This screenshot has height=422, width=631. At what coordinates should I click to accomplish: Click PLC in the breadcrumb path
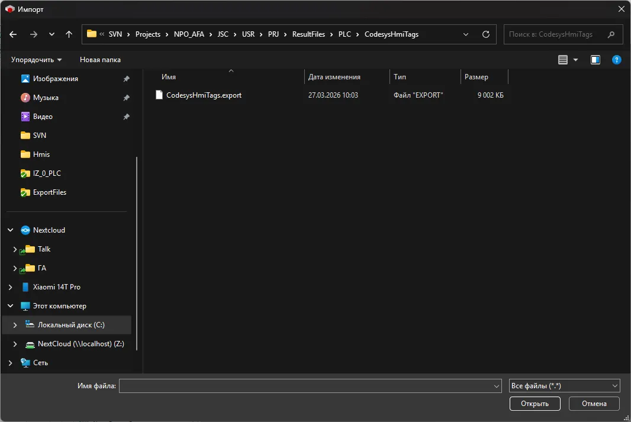click(345, 34)
